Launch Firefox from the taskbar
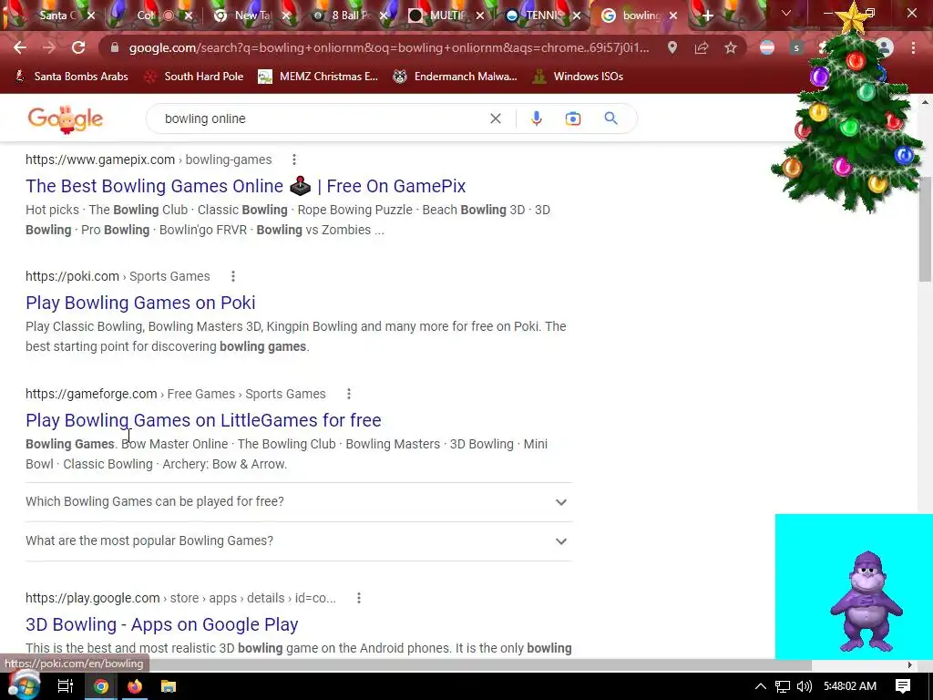 (x=135, y=686)
